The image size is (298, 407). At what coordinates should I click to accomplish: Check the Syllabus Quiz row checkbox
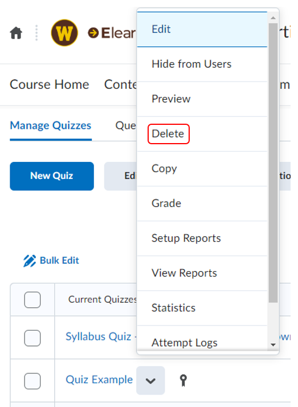point(32,338)
